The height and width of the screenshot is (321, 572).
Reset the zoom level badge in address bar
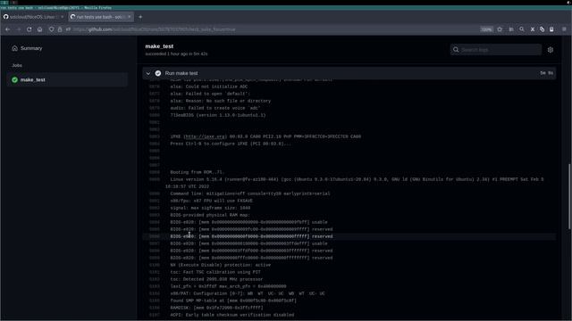click(x=486, y=29)
